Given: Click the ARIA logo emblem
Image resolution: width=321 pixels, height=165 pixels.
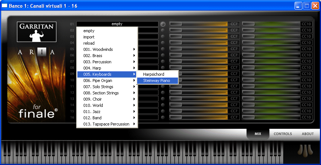Looking at the screenshot, I should click(x=36, y=52).
